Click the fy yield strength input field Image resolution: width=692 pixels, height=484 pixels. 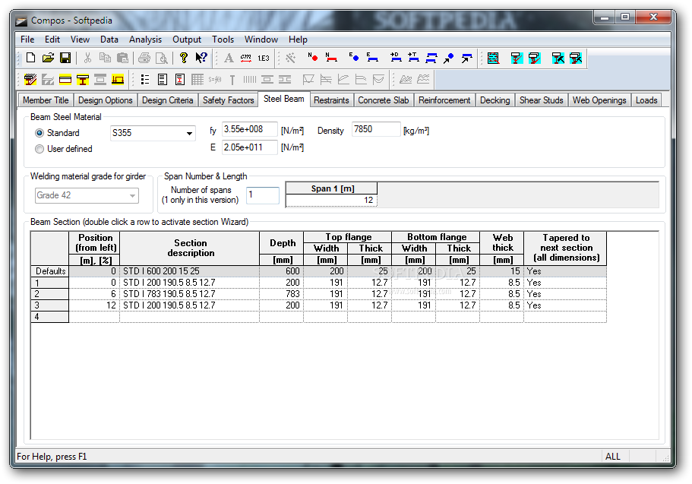click(x=249, y=129)
